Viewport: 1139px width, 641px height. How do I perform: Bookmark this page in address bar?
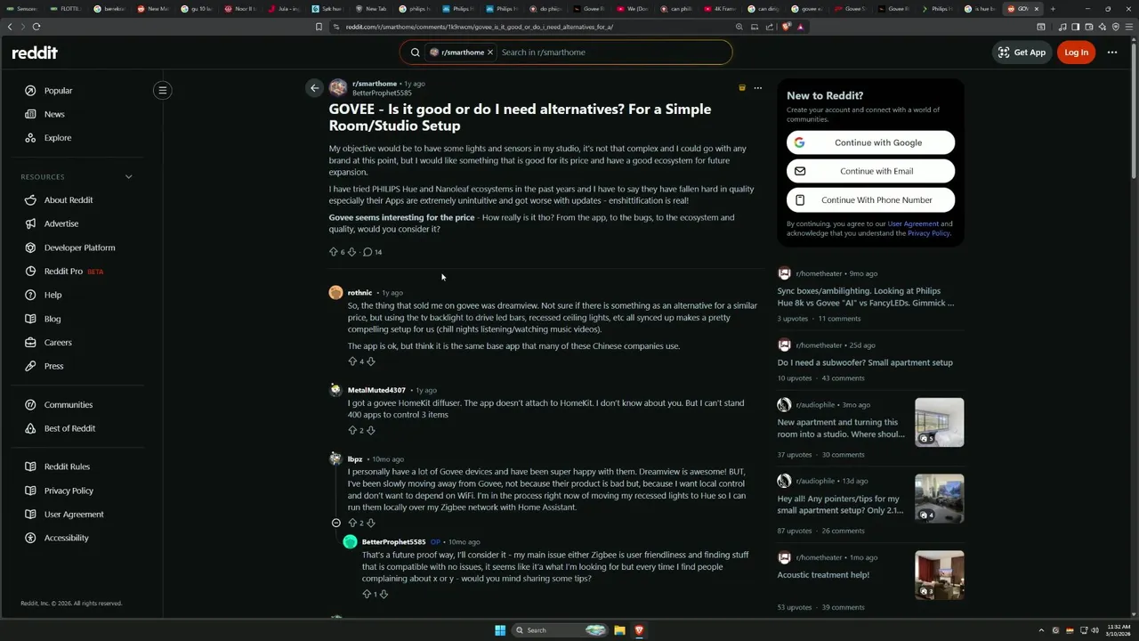319,27
